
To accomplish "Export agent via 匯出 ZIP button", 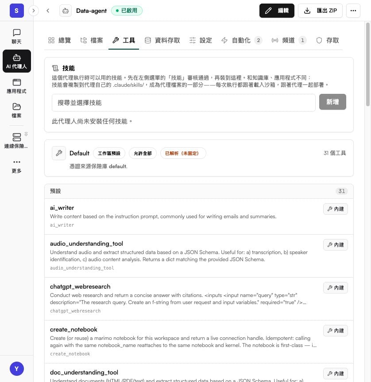I will (x=321, y=11).
